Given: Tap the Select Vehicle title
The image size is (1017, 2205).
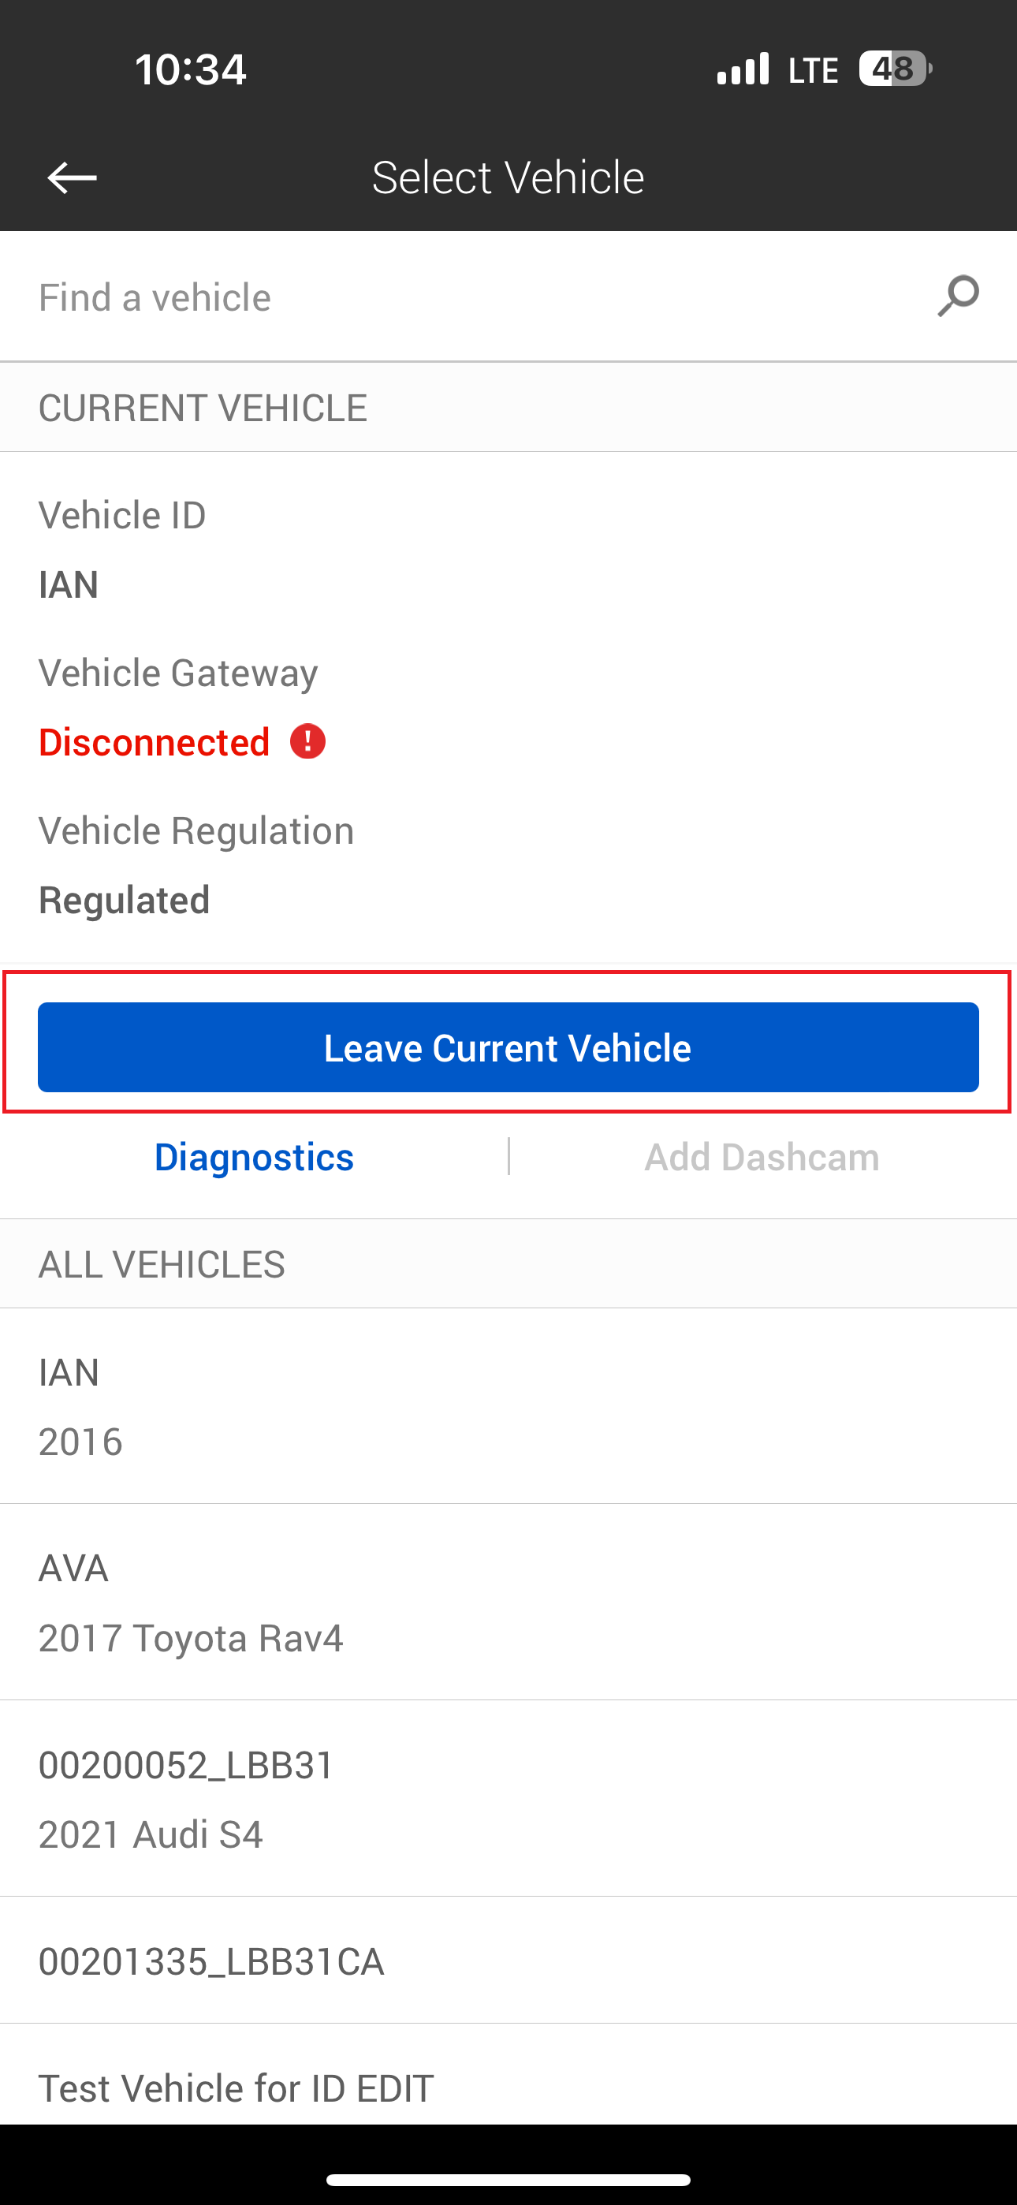Looking at the screenshot, I should [x=508, y=177].
